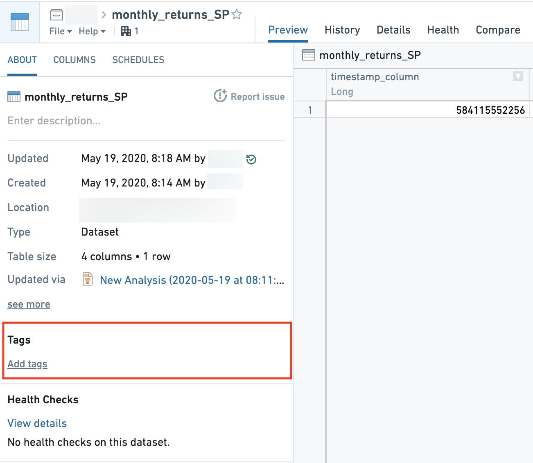Open the Compare tab
Image resolution: width=533 pixels, height=463 pixels.
[498, 30]
